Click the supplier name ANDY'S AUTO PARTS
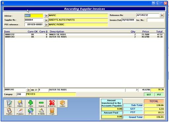The width and height of the screenshot is (169, 122). 78,20
